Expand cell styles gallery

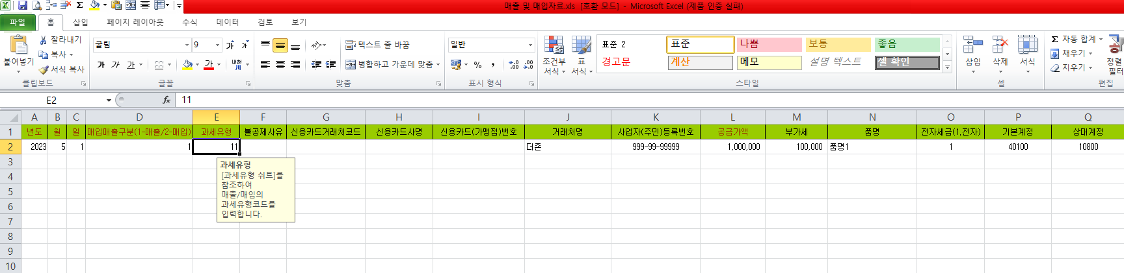(948, 67)
